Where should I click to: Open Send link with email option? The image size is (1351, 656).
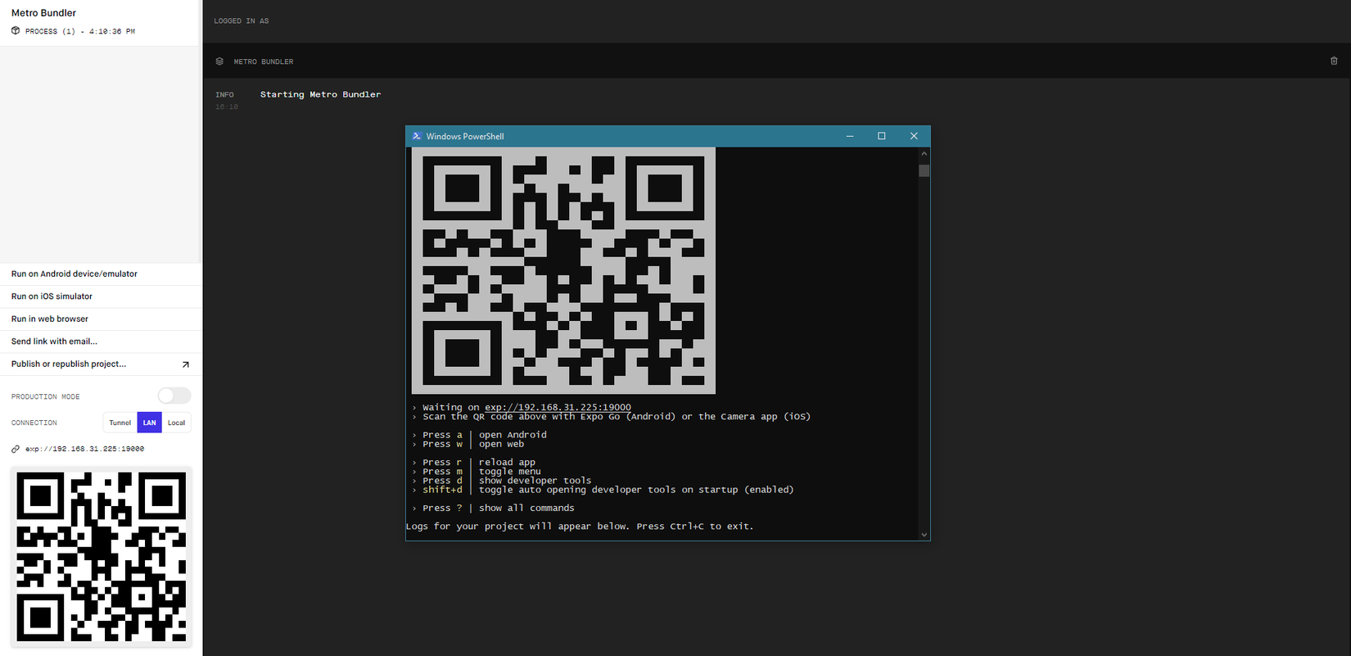(x=54, y=342)
